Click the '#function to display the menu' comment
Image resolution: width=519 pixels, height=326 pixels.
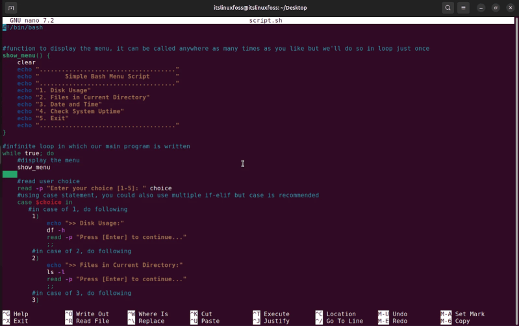click(216, 48)
